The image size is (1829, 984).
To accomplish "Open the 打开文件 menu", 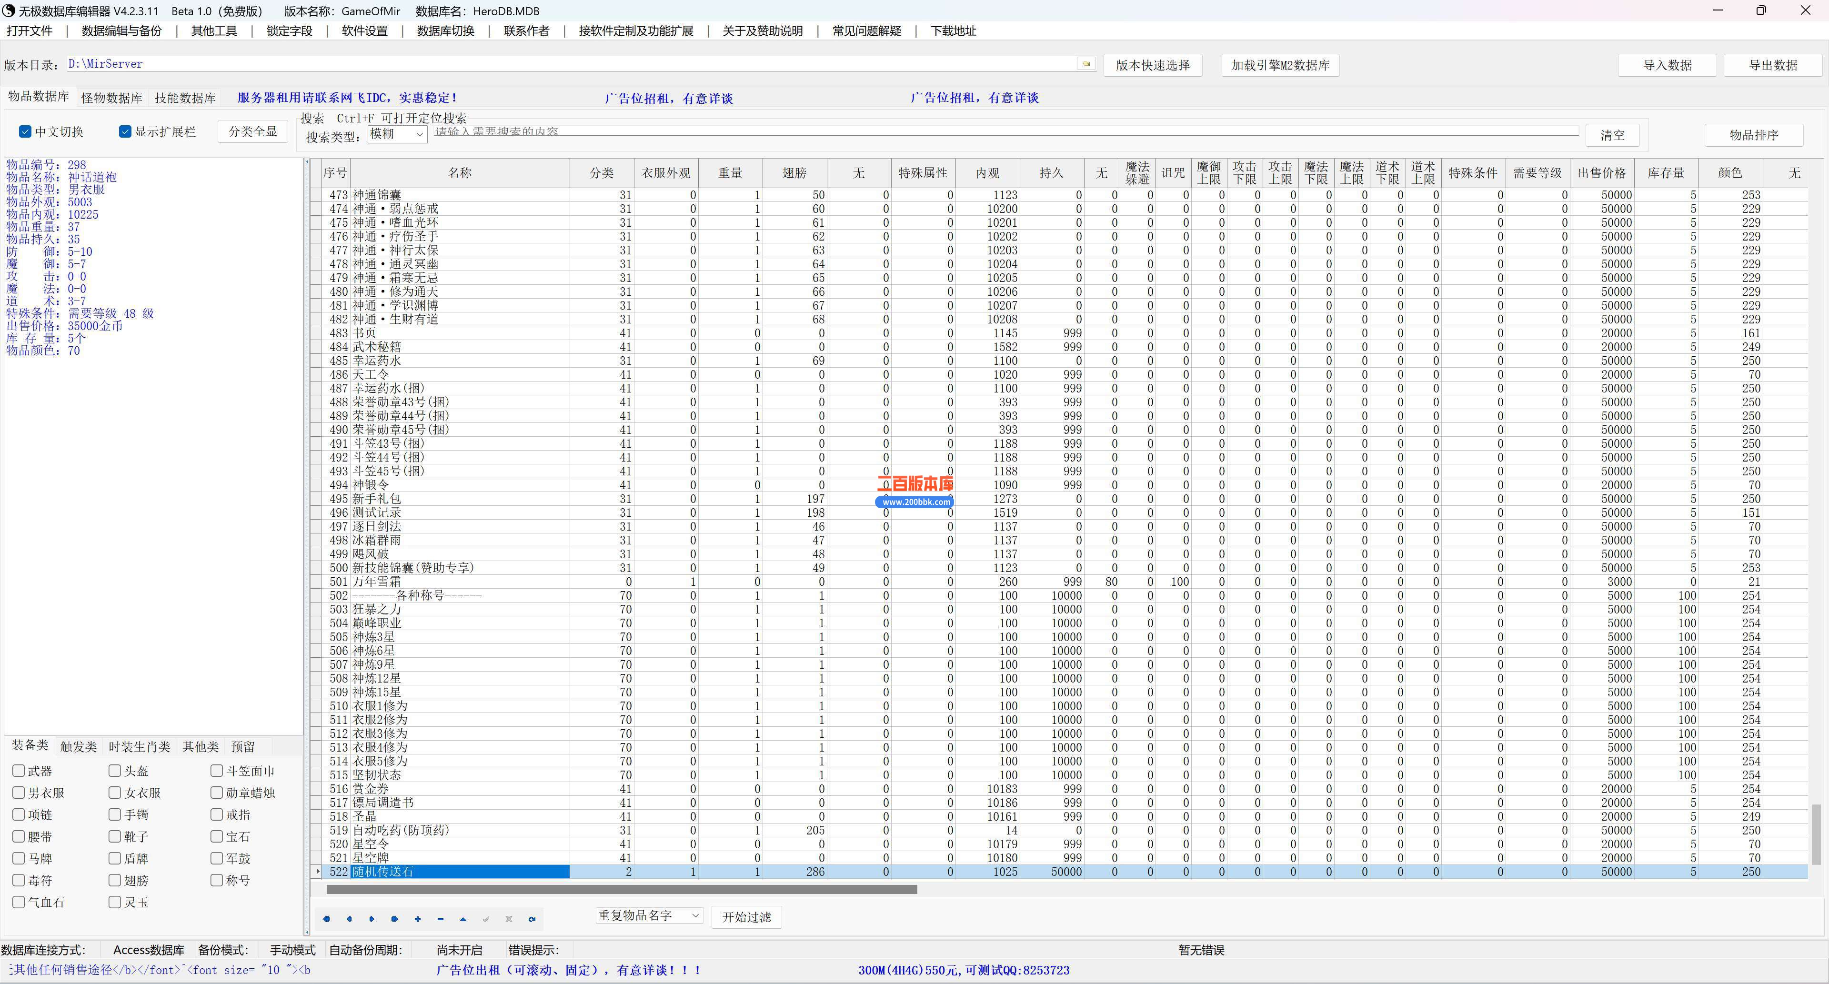I will pos(29,30).
